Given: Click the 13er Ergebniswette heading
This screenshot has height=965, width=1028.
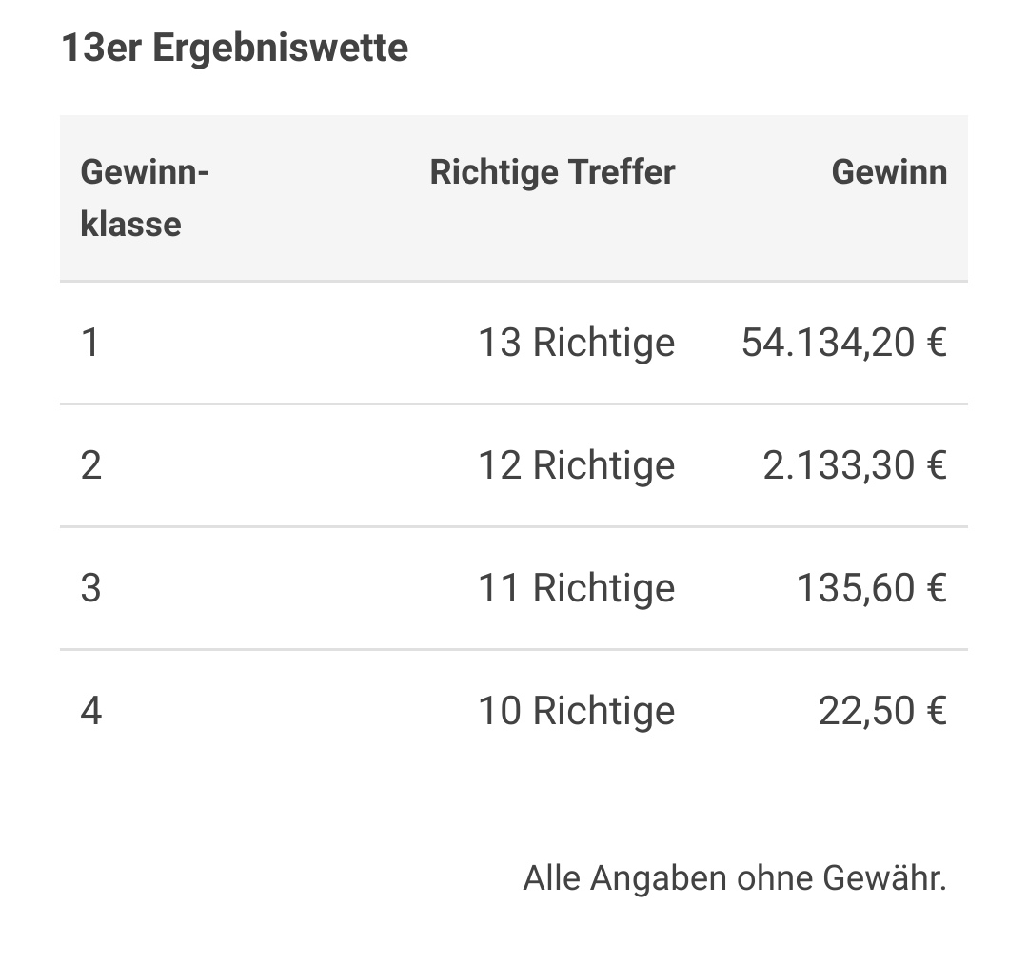Looking at the screenshot, I should (235, 48).
